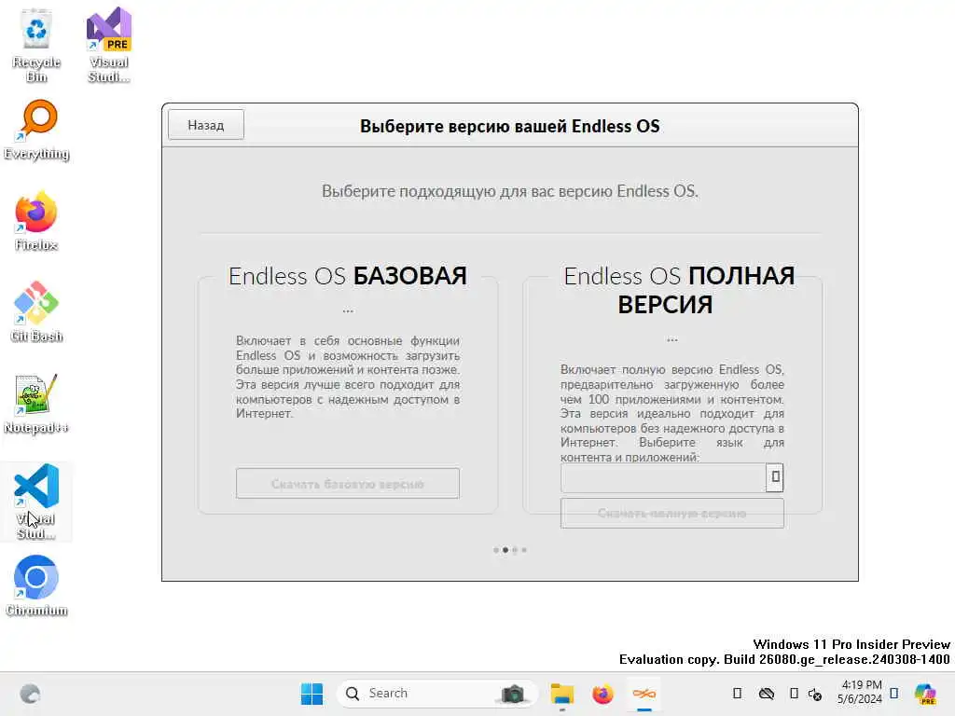This screenshot has height=716, width=955.
Task: Open File Explorer from the taskbar
Action: click(x=562, y=694)
